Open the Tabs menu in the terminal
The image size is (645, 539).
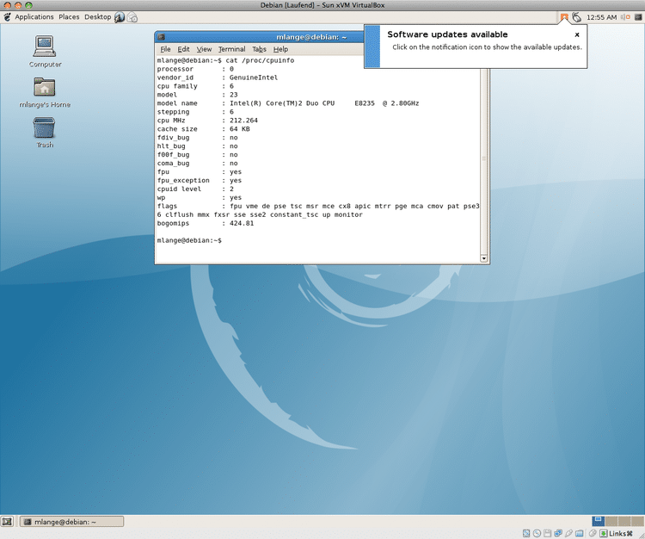tap(259, 49)
